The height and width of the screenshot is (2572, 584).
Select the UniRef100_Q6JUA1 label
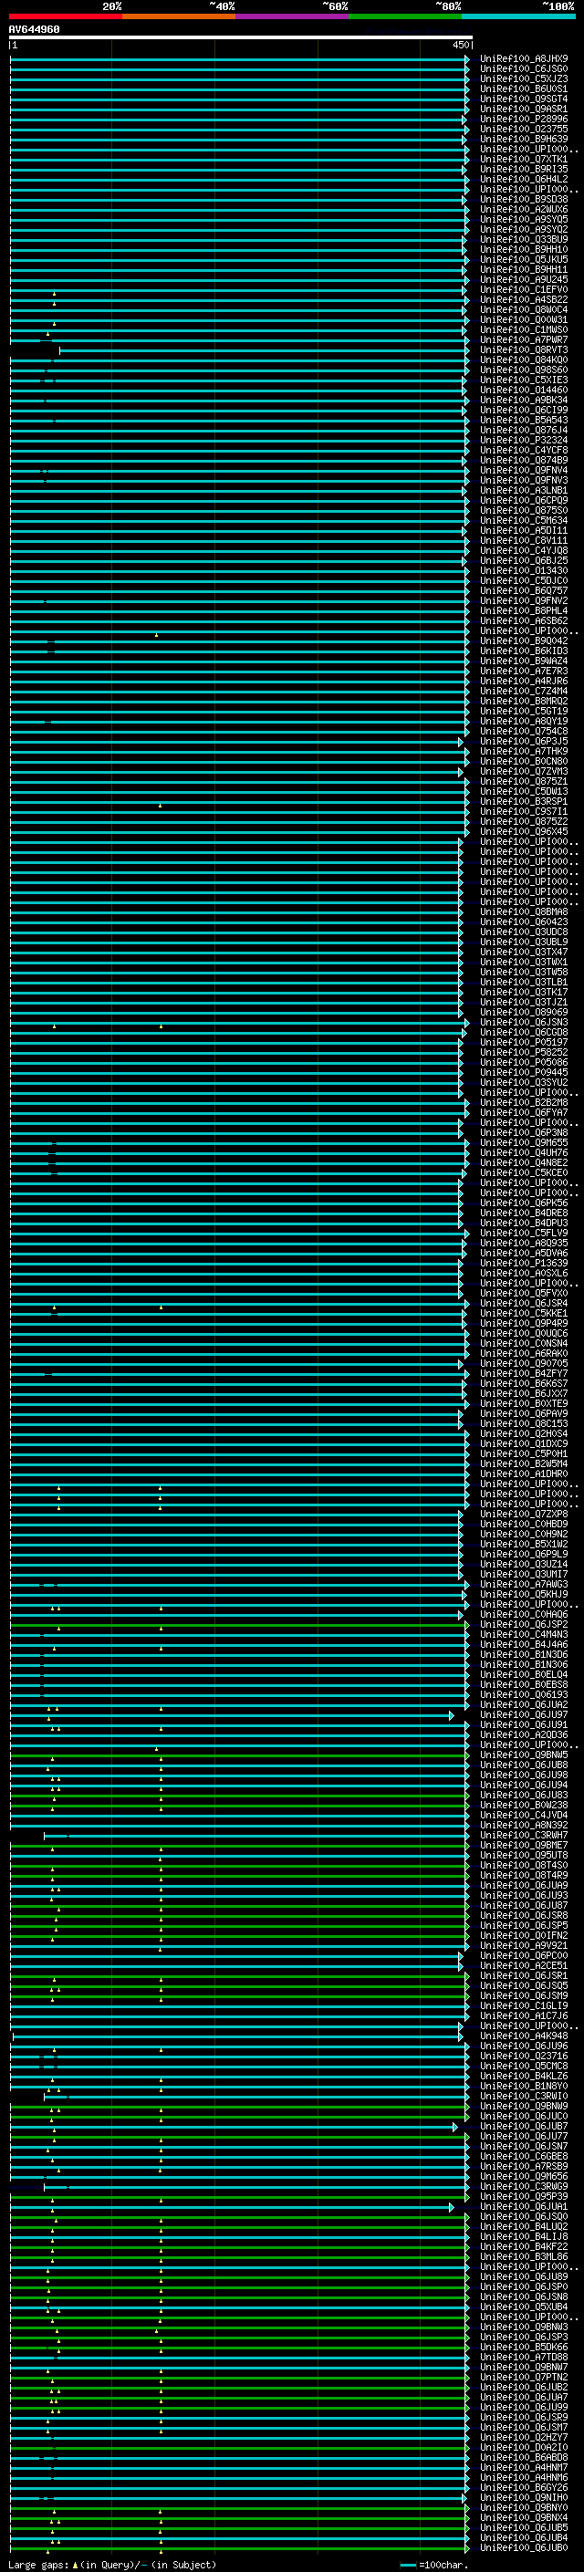(x=524, y=2206)
